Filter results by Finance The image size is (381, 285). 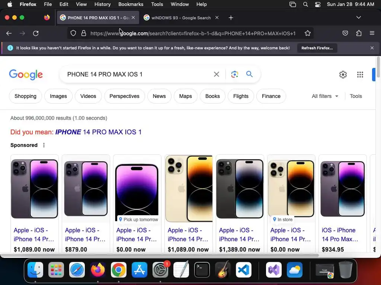pyautogui.click(x=271, y=96)
